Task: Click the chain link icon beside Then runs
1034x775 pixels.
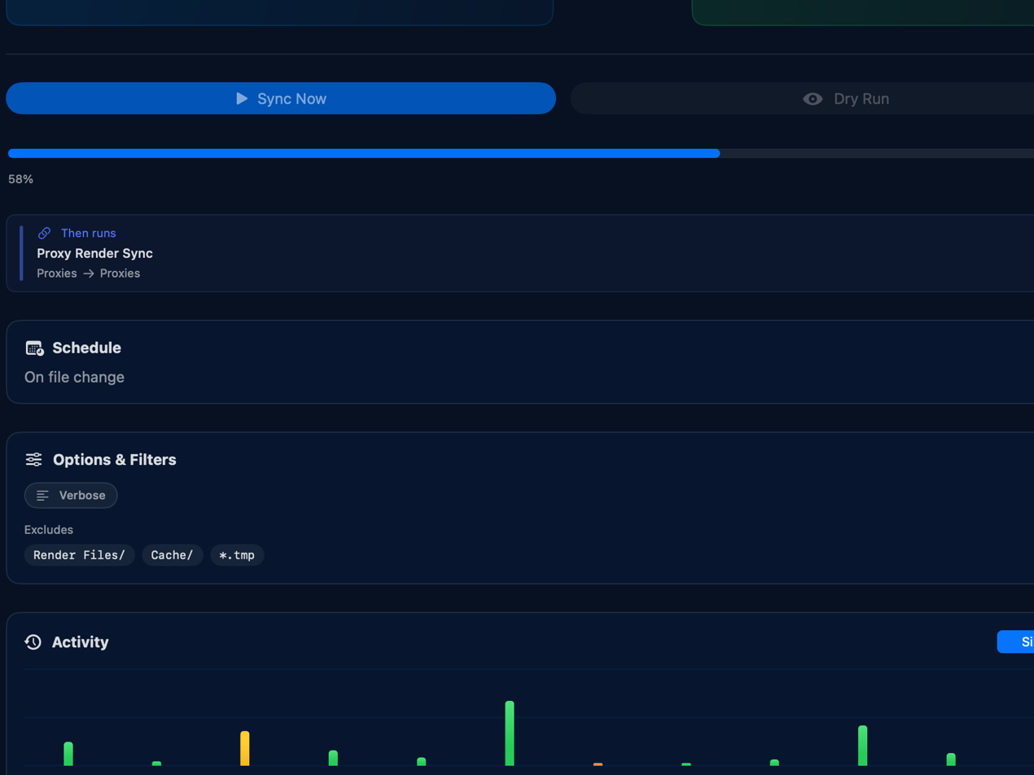Action: 45,233
